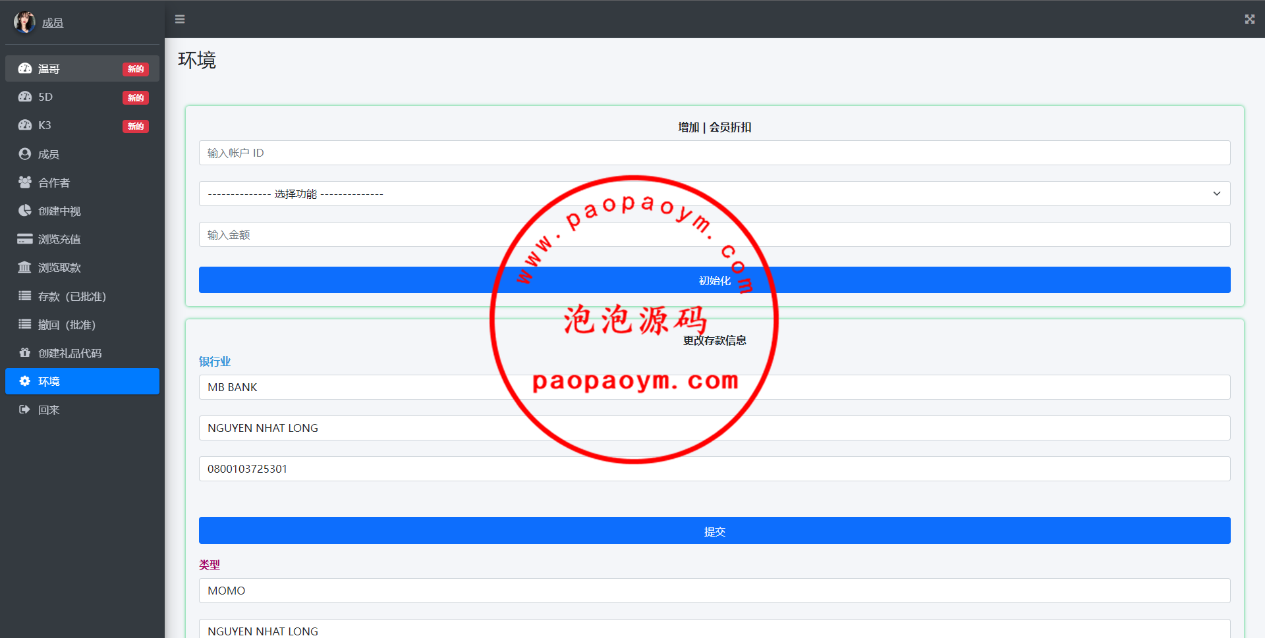This screenshot has height=638, width=1265.
Task: Click the 环境 page title
Action: click(x=197, y=60)
